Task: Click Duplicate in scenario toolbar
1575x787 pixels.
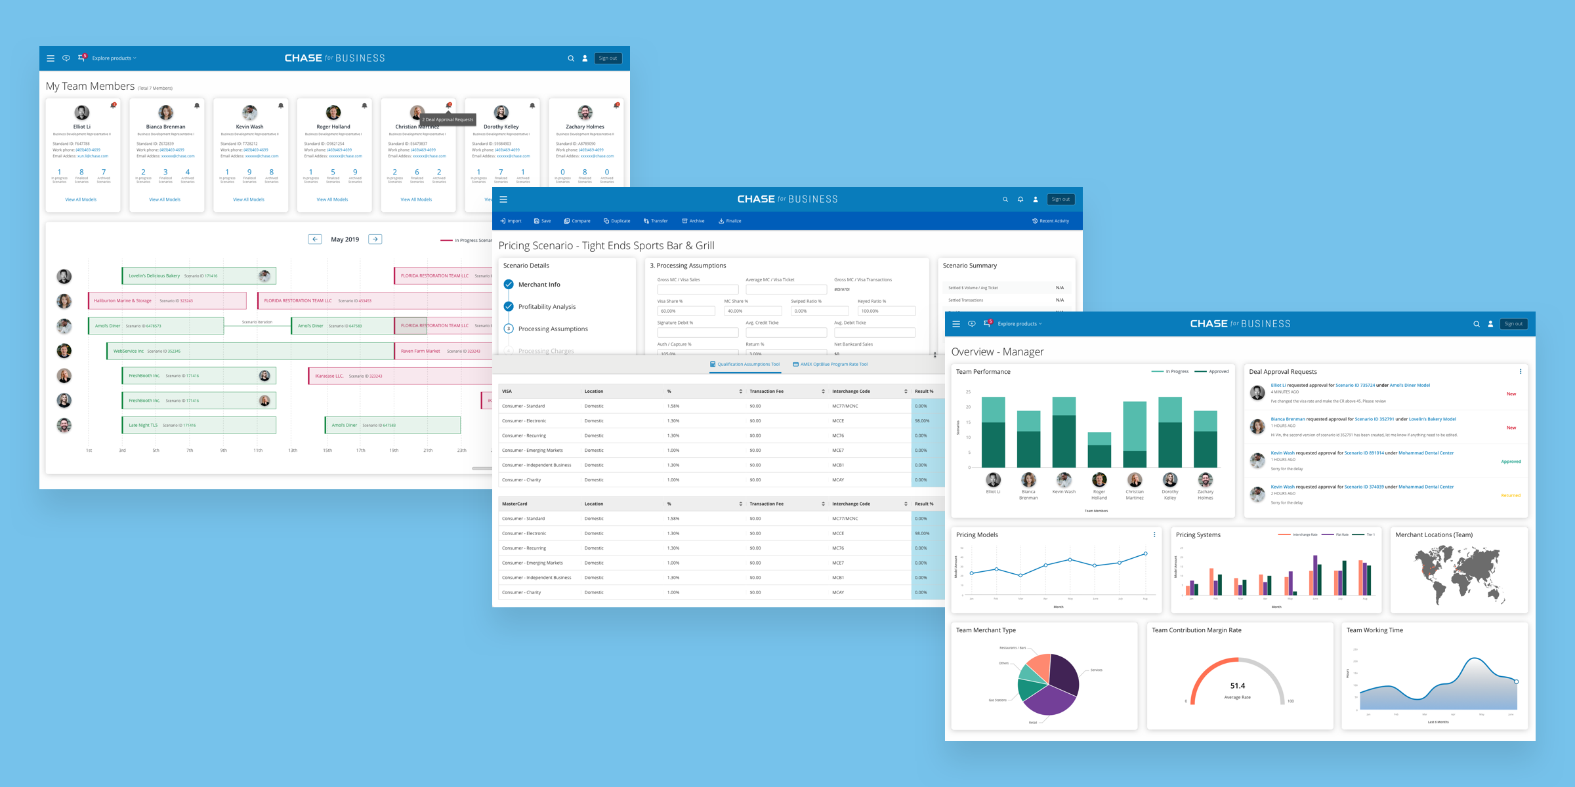Action: coord(617,221)
